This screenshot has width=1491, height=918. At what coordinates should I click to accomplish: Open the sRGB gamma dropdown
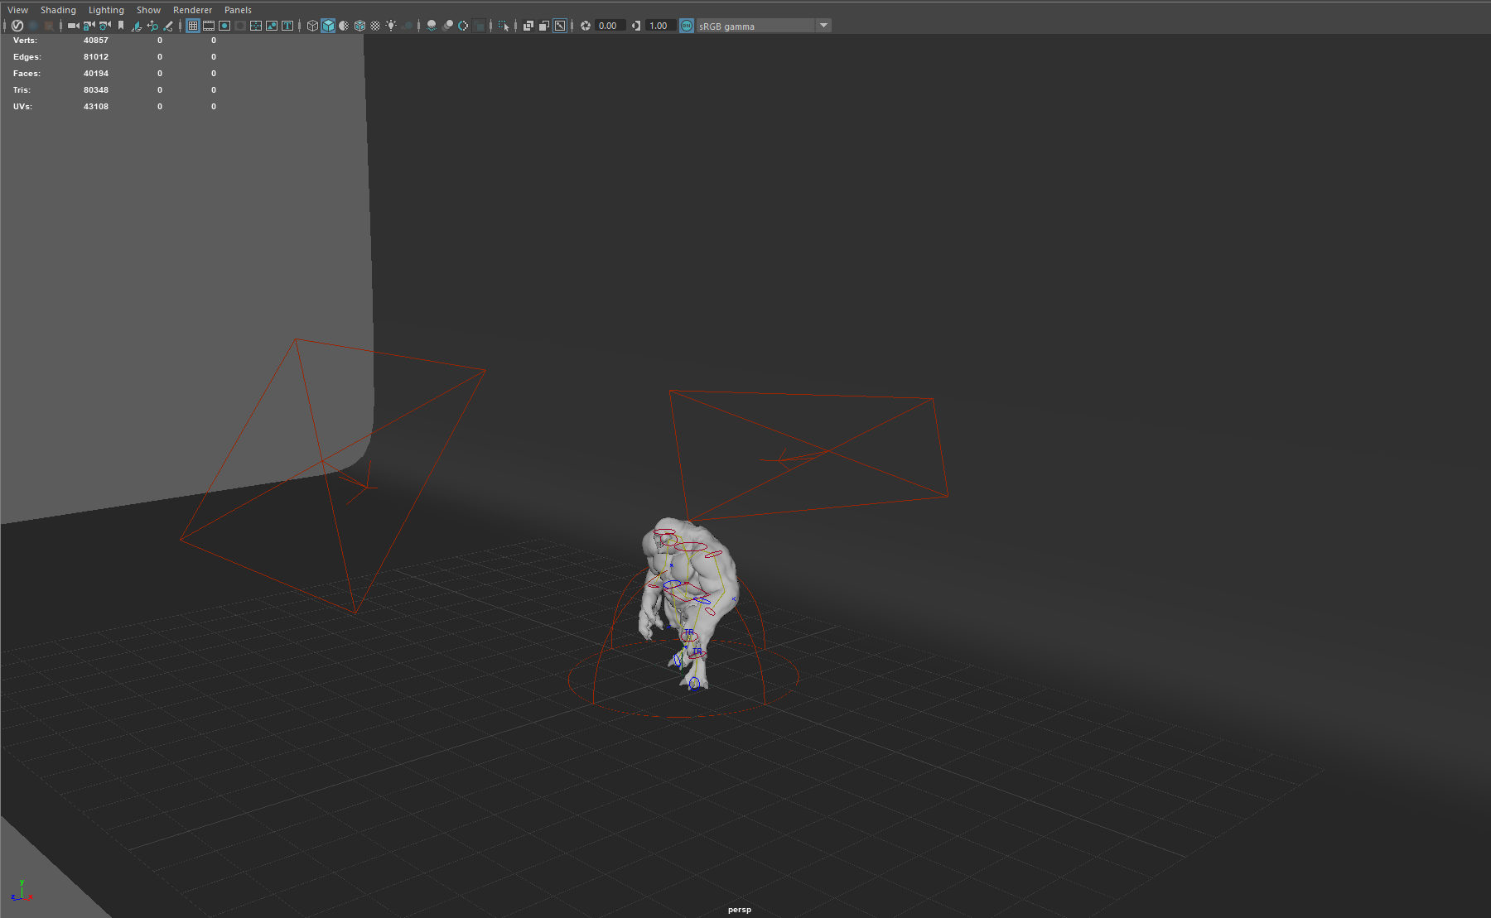point(763,26)
